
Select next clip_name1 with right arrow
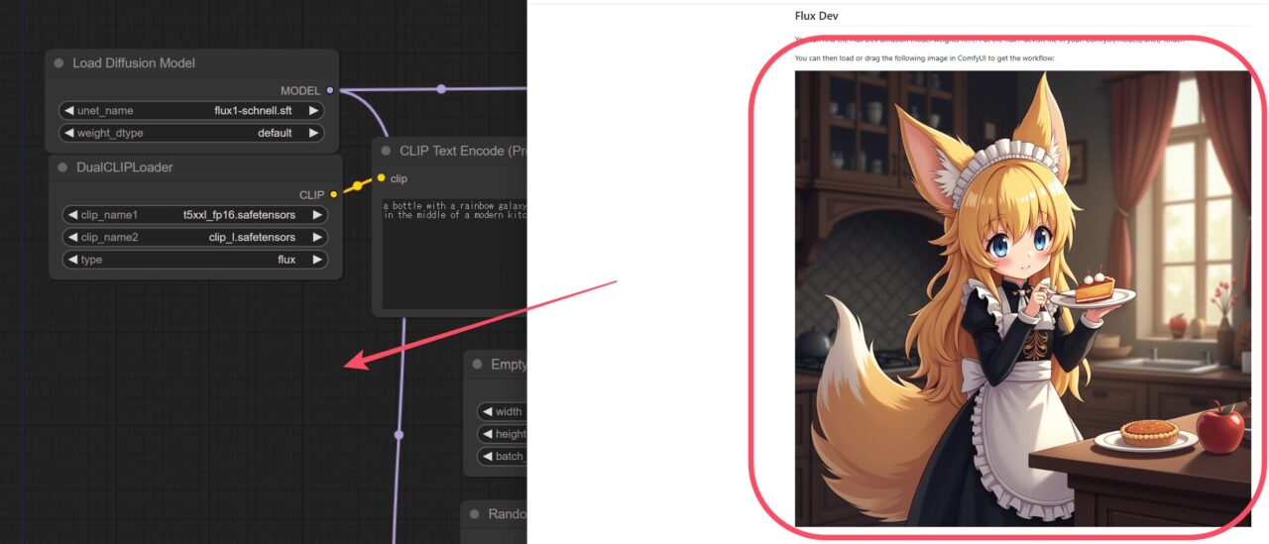tap(317, 214)
